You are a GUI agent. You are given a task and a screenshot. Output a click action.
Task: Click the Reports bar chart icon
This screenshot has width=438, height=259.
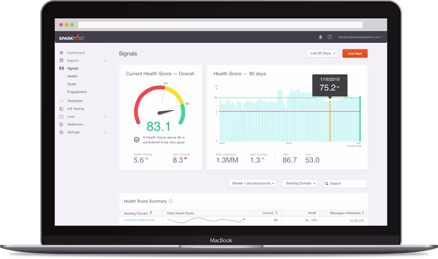pos(62,60)
